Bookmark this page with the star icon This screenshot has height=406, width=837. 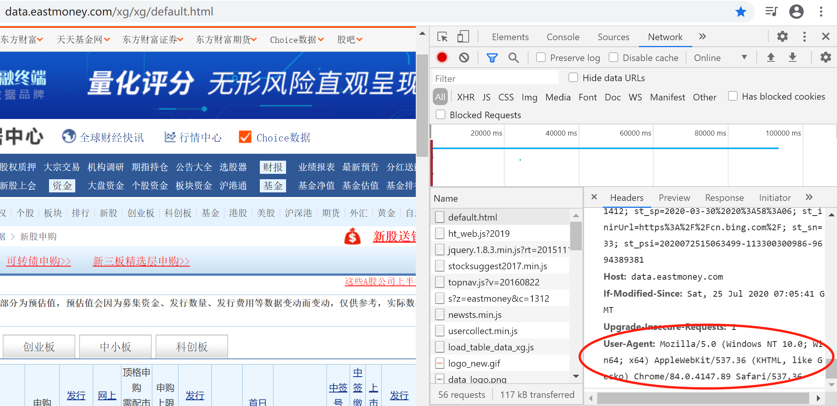click(740, 12)
